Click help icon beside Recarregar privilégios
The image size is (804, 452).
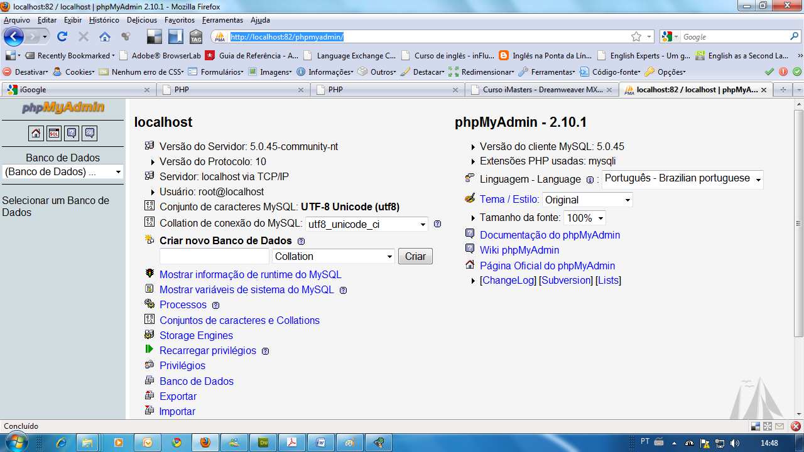point(265,352)
